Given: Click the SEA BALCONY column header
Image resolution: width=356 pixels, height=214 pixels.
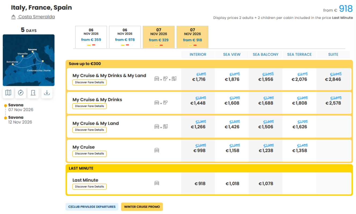Looking at the screenshot, I should [266, 55].
